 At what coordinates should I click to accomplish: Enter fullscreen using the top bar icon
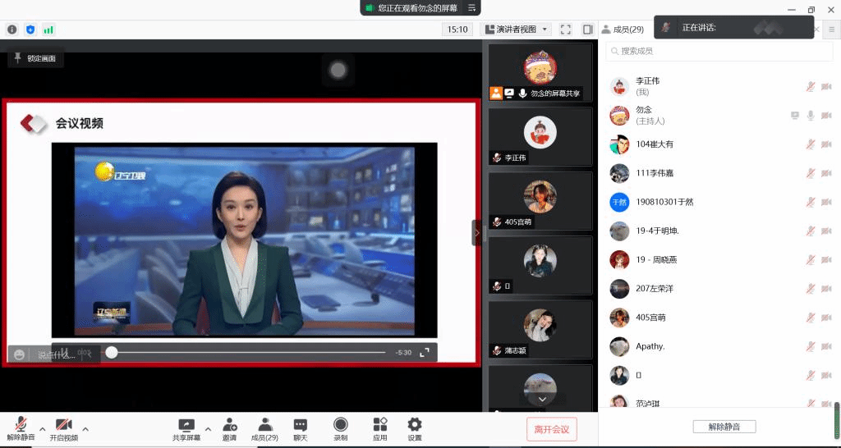(565, 30)
